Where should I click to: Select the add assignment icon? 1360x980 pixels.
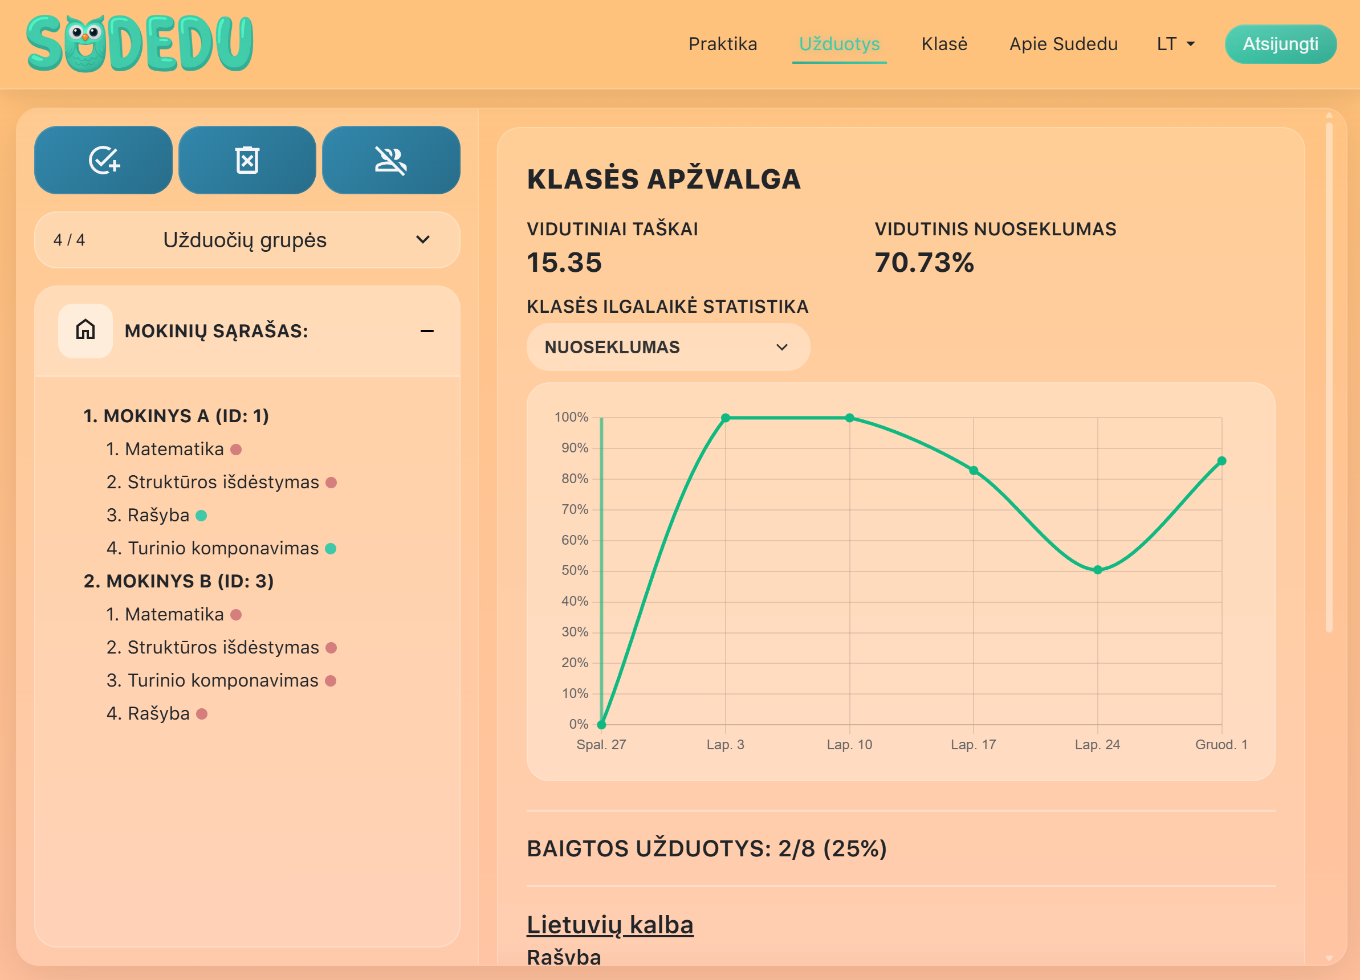tap(103, 160)
